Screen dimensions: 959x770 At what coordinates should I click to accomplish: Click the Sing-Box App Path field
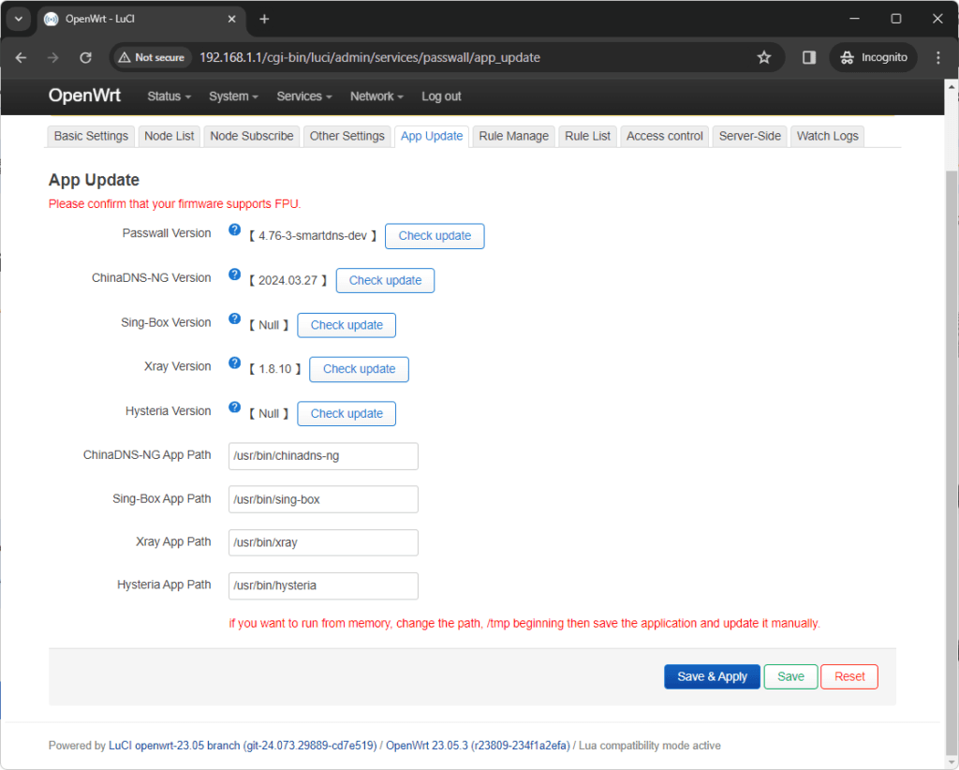pos(323,499)
